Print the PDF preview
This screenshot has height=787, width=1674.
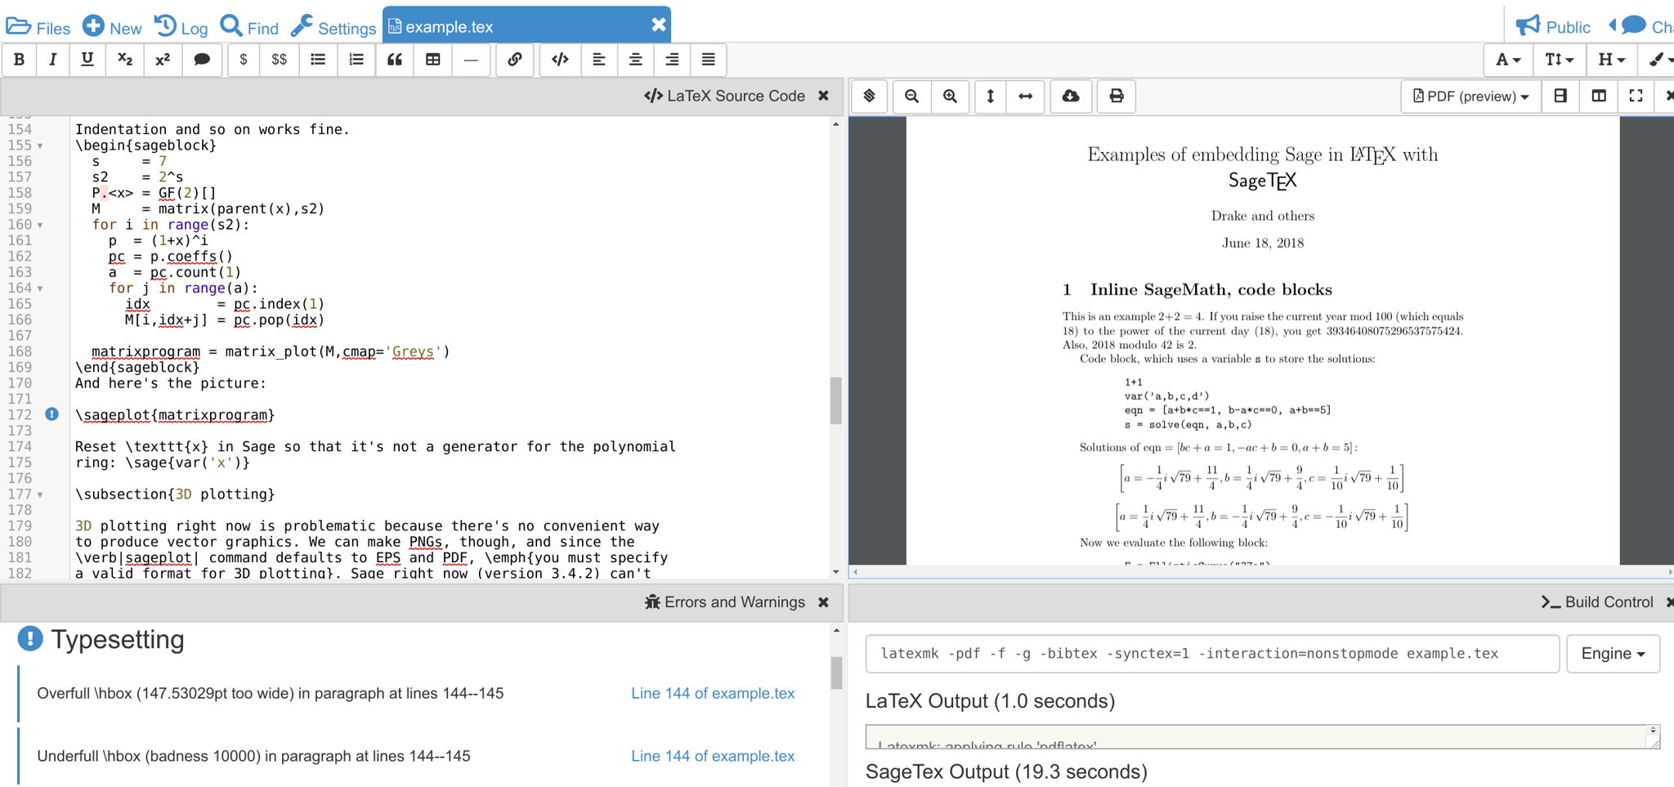click(x=1117, y=96)
